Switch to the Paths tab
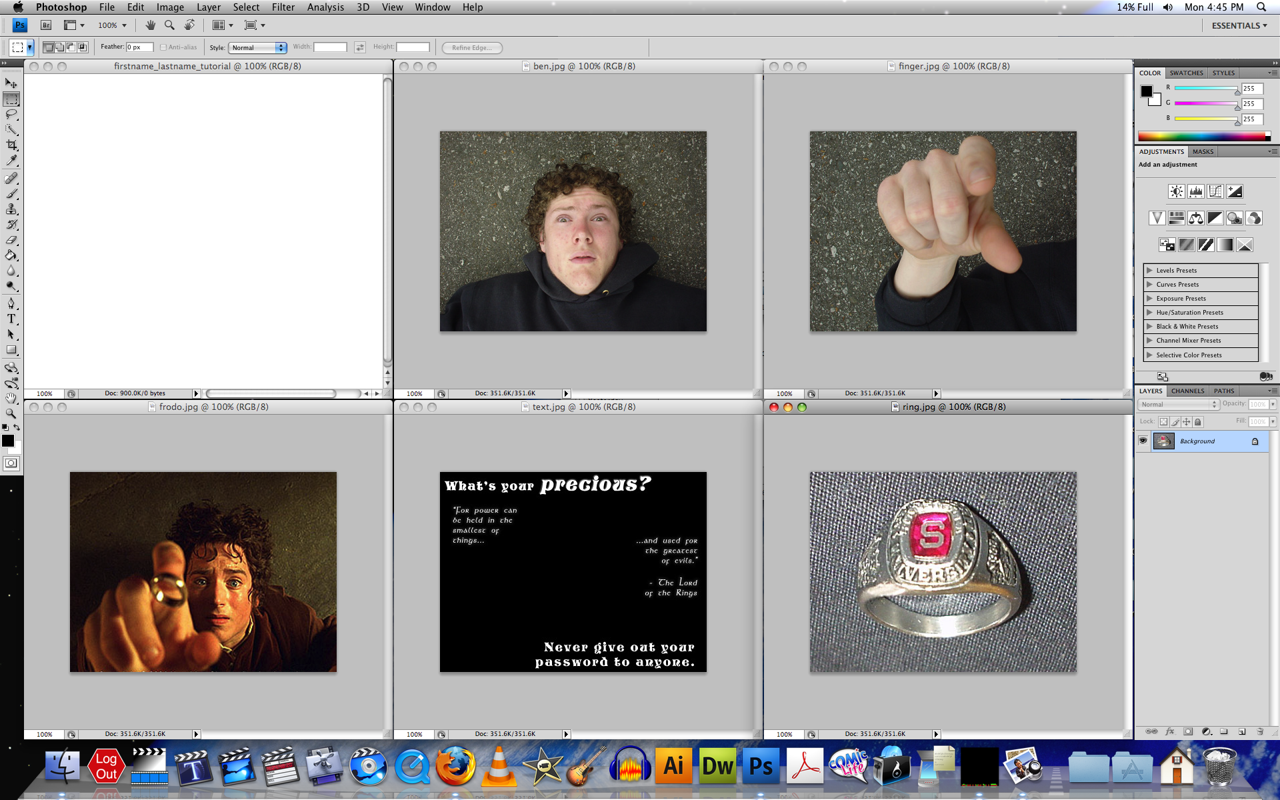Viewport: 1280px width, 800px height. [1224, 391]
